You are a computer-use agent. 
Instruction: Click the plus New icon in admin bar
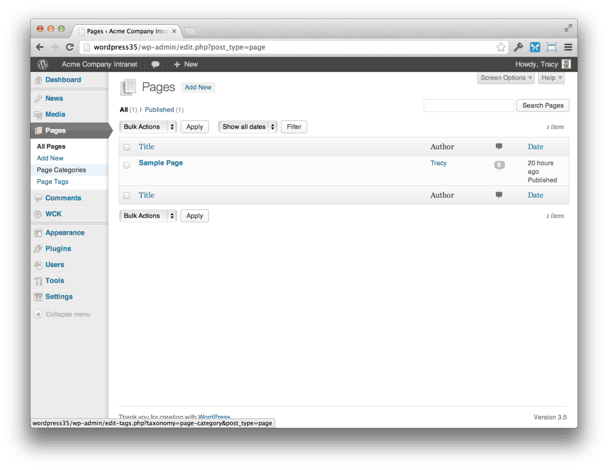tap(177, 65)
